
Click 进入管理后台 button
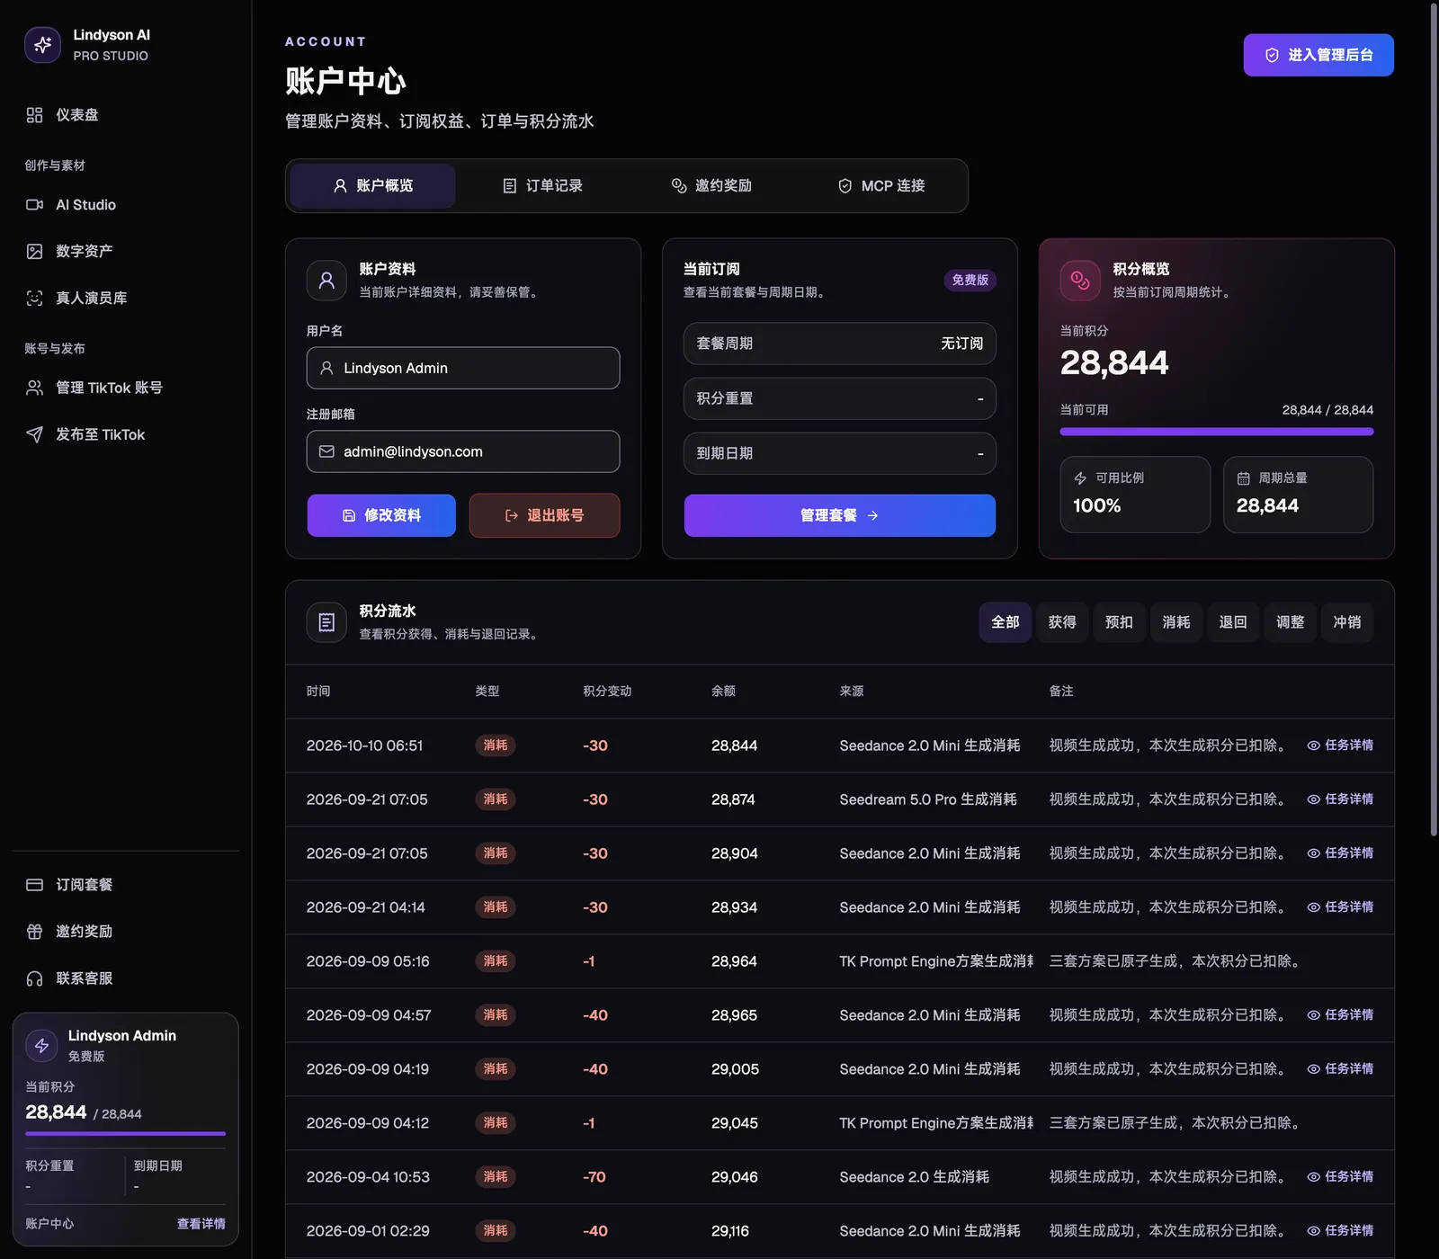click(x=1318, y=55)
